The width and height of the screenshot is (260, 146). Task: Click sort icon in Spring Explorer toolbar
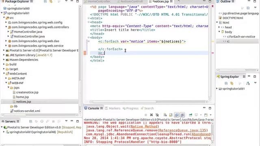point(248,83)
